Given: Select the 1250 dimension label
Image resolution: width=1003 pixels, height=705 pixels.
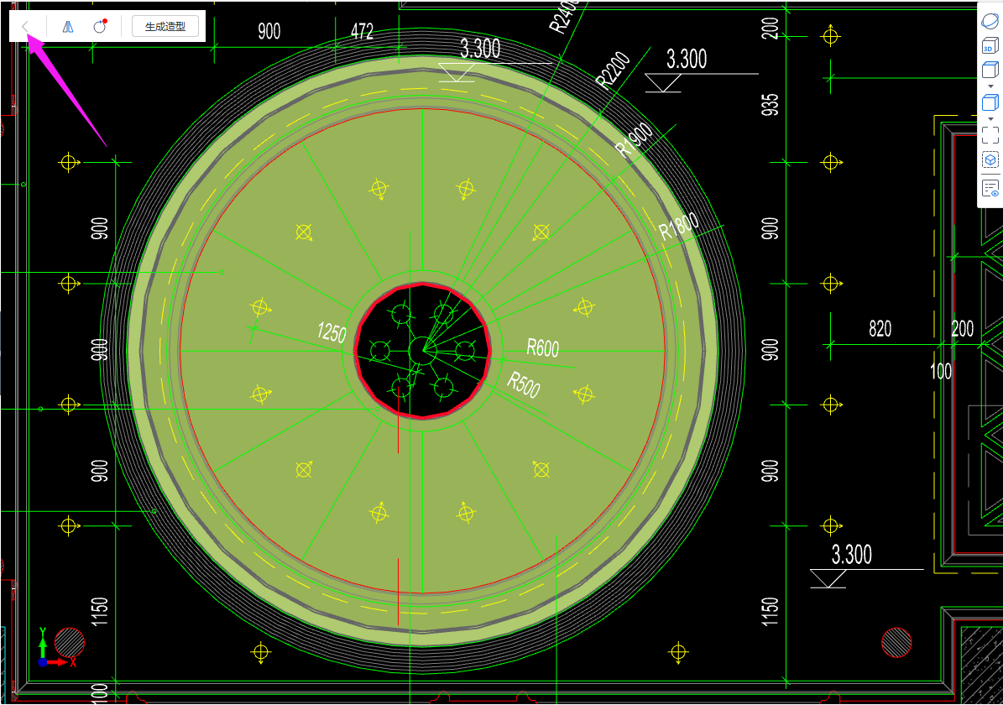Looking at the screenshot, I should point(332,332).
